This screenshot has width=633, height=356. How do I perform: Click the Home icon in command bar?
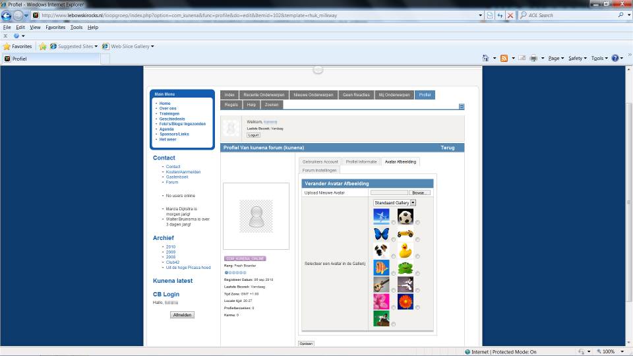(485, 58)
